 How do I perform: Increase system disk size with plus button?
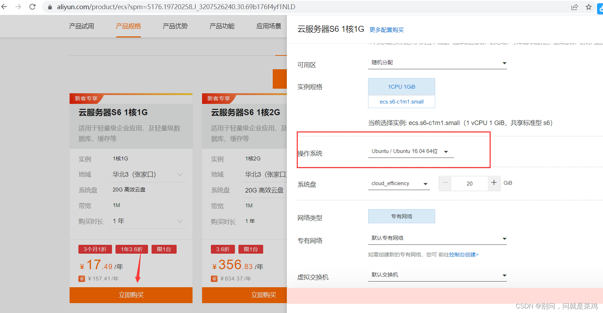coord(494,183)
